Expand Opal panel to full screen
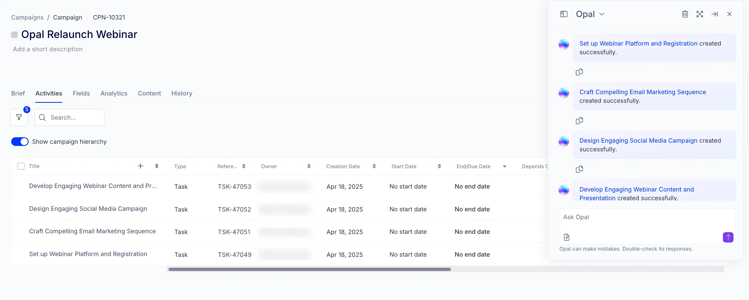Image resolution: width=749 pixels, height=300 pixels. [x=700, y=14]
